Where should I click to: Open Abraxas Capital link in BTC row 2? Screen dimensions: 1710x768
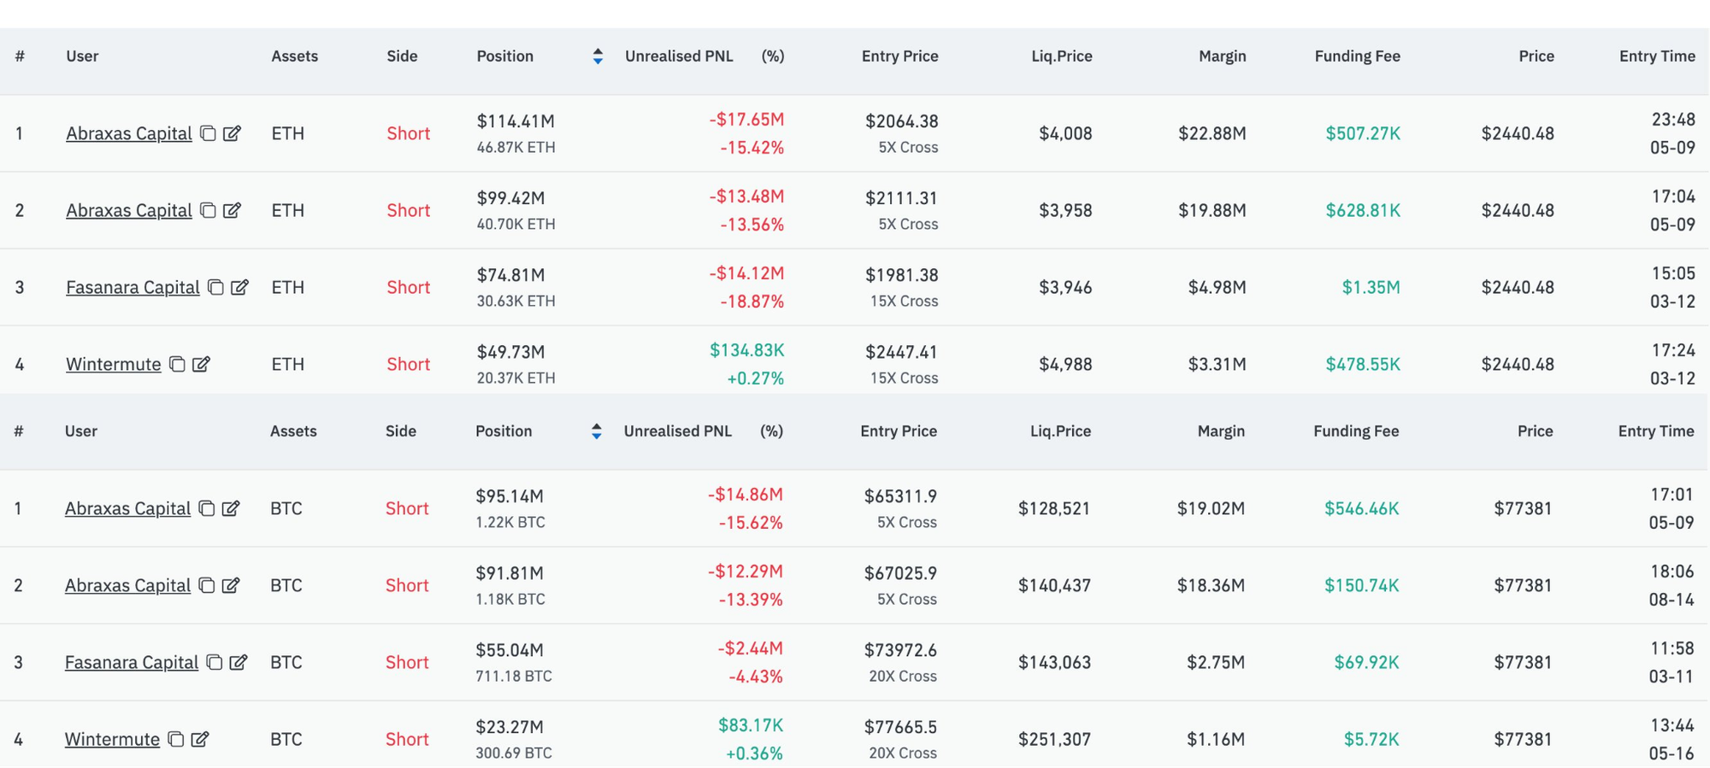[128, 585]
